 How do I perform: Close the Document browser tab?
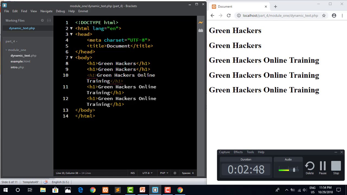point(266,6)
